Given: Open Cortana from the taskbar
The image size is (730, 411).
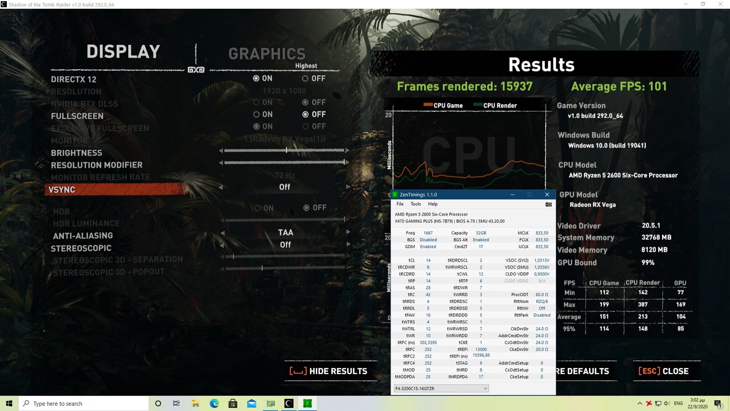Looking at the screenshot, I should [x=158, y=403].
